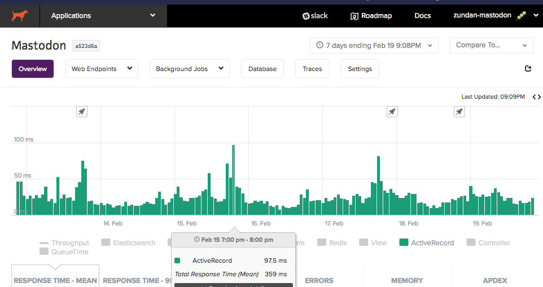The image size is (543, 287).
Task: Click the green ActiveRecord swatch in the tooltip
Action: click(x=177, y=260)
